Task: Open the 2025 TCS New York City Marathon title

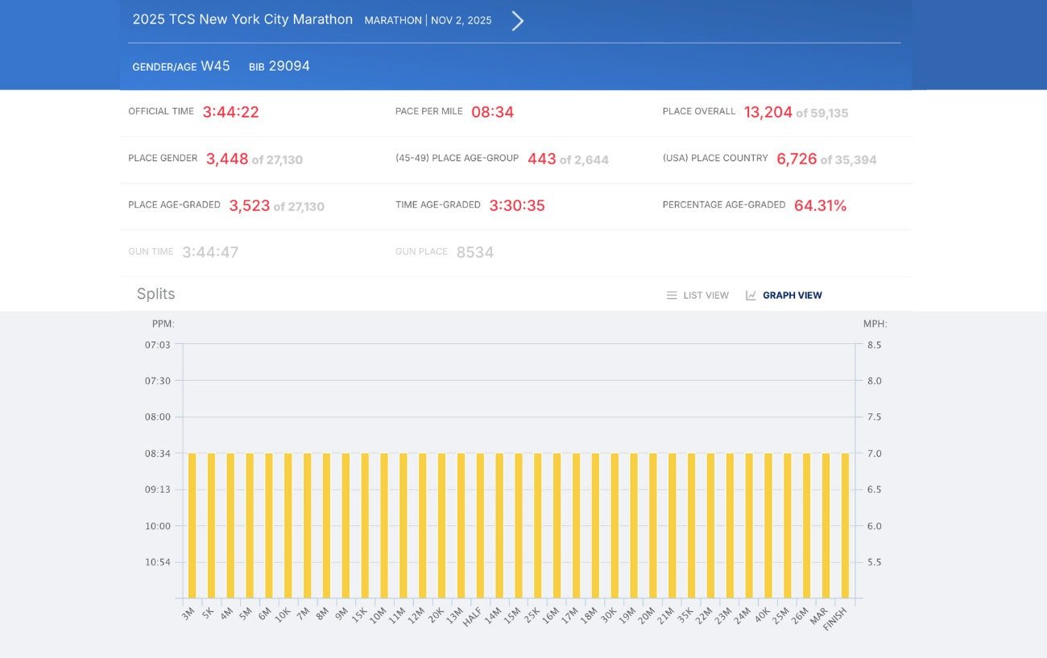Action: click(242, 20)
